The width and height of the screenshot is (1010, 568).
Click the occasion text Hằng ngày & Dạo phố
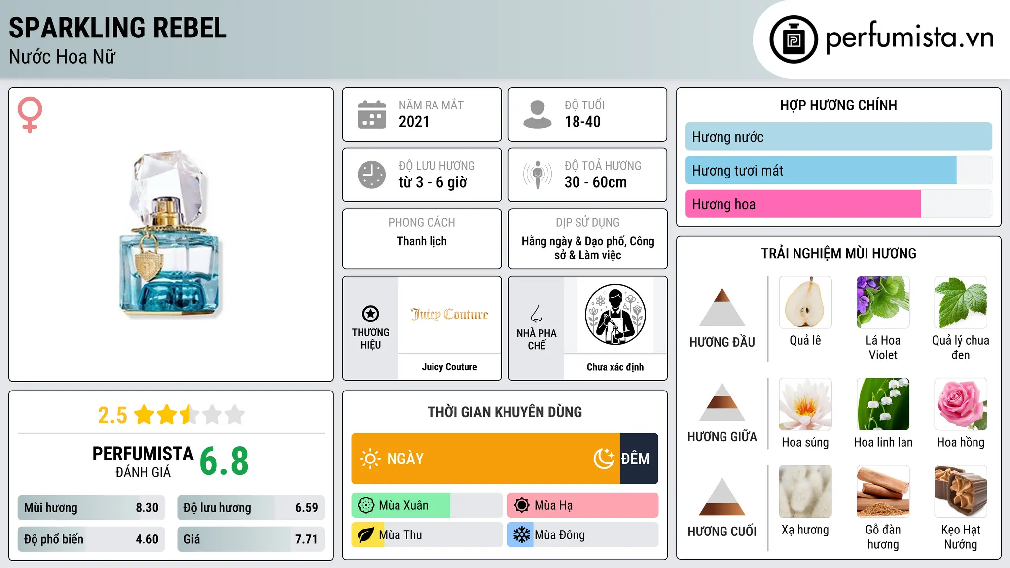tap(573, 241)
